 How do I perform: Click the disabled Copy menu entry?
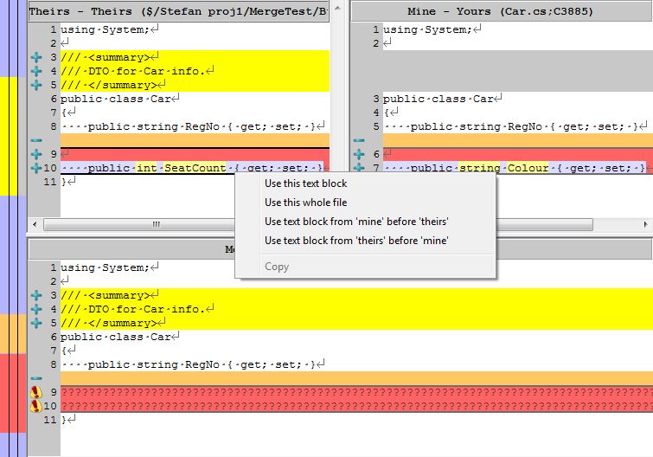[277, 267]
